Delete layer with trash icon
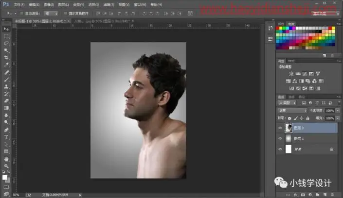This screenshot has height=198, width=343. (x=332, y=195)
